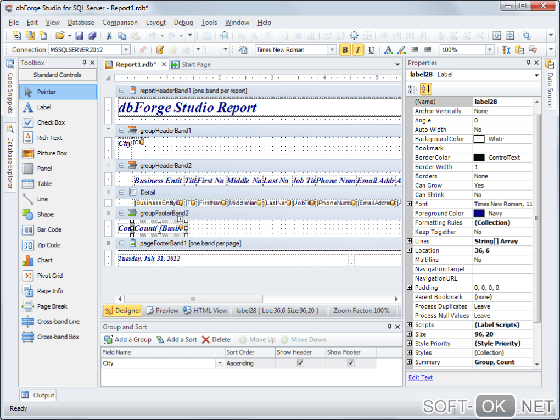Expand the Font property node
The image size is (560, 420).
[x=410, y=204]
